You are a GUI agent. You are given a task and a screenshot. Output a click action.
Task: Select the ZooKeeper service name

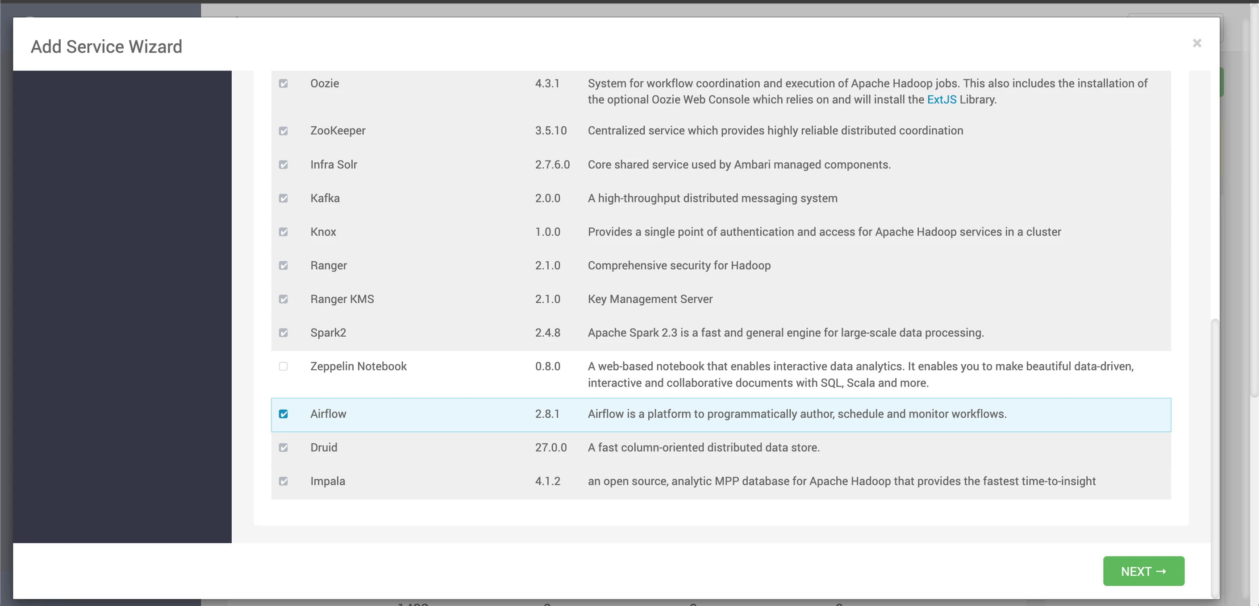click(x=338, y=131)
